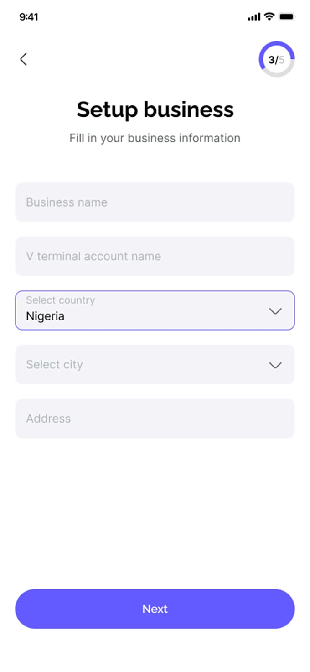Click the Setup business heading

point(155,110)
